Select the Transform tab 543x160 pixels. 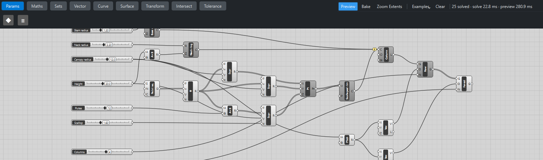click(x=155, y=6)
